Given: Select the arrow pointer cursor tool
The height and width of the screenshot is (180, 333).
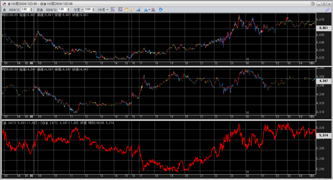Looking at the screenshot, I should pos(120,10).
